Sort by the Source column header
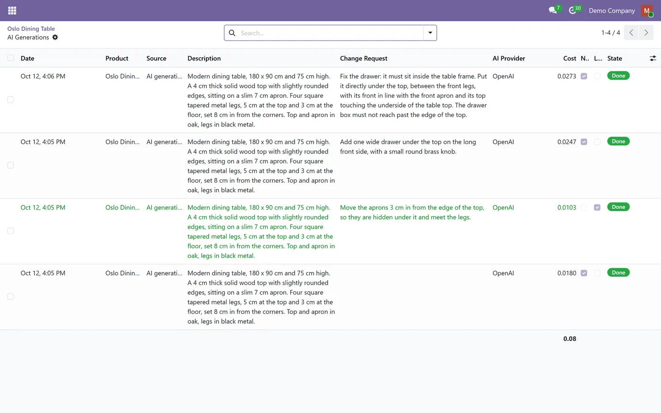 click(156, 59)
